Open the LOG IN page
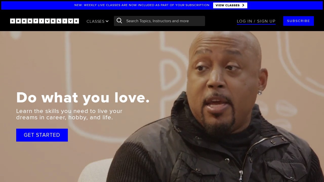The height and width of the screenshot is (182, 324). [x=244, y=21]
